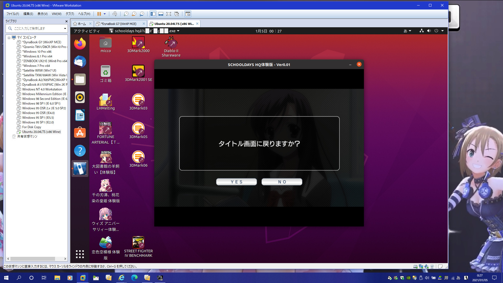
Task: Open the power options dropdown beside the pause icon
Action: [105, 14]
